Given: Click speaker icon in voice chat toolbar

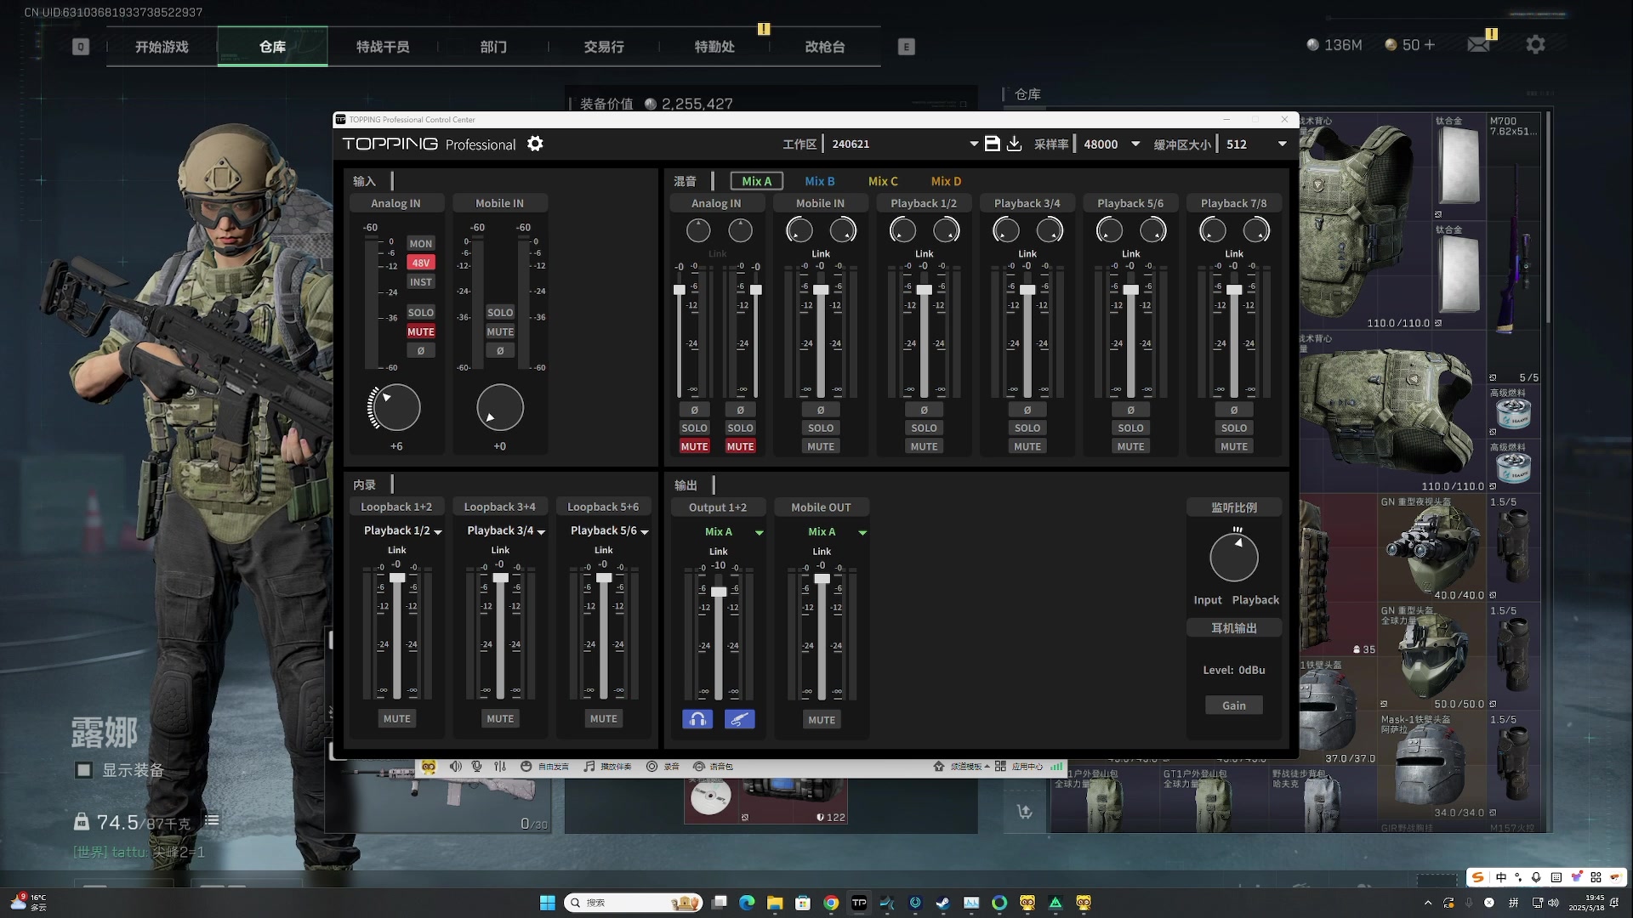Looking at the screenshot, I should (456, 767).
